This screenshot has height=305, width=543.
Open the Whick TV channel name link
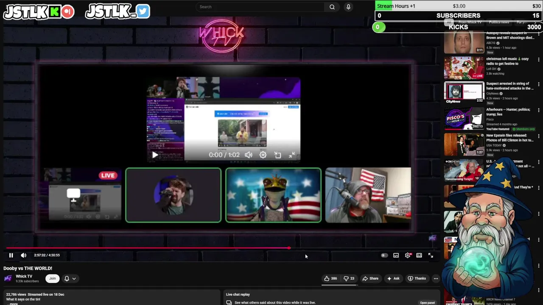click(24, 276)
